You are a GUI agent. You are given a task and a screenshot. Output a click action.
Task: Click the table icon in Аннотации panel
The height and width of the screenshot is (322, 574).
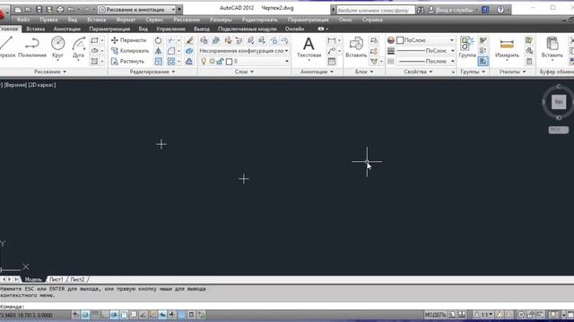coord(332,62)
